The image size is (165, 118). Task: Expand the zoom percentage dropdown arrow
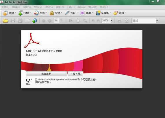point(112,21)
